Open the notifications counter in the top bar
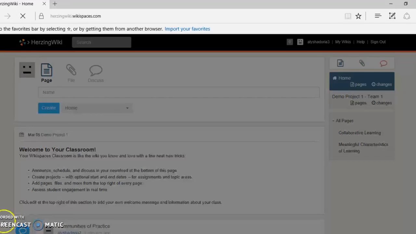The image size is (416, 234). point(290,42)
